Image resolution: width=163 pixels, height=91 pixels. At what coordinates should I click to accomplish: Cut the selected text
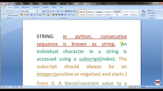tap(9, 10)
